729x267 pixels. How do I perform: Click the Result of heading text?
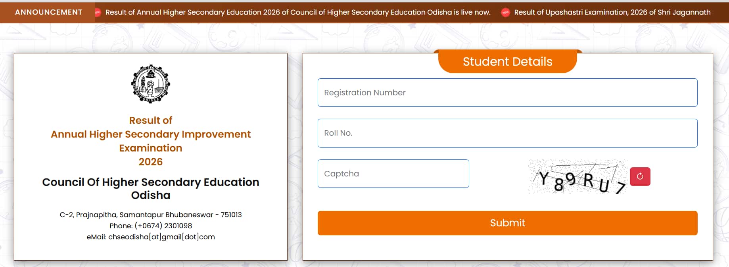pyautogui.click(x=151, y=120)
